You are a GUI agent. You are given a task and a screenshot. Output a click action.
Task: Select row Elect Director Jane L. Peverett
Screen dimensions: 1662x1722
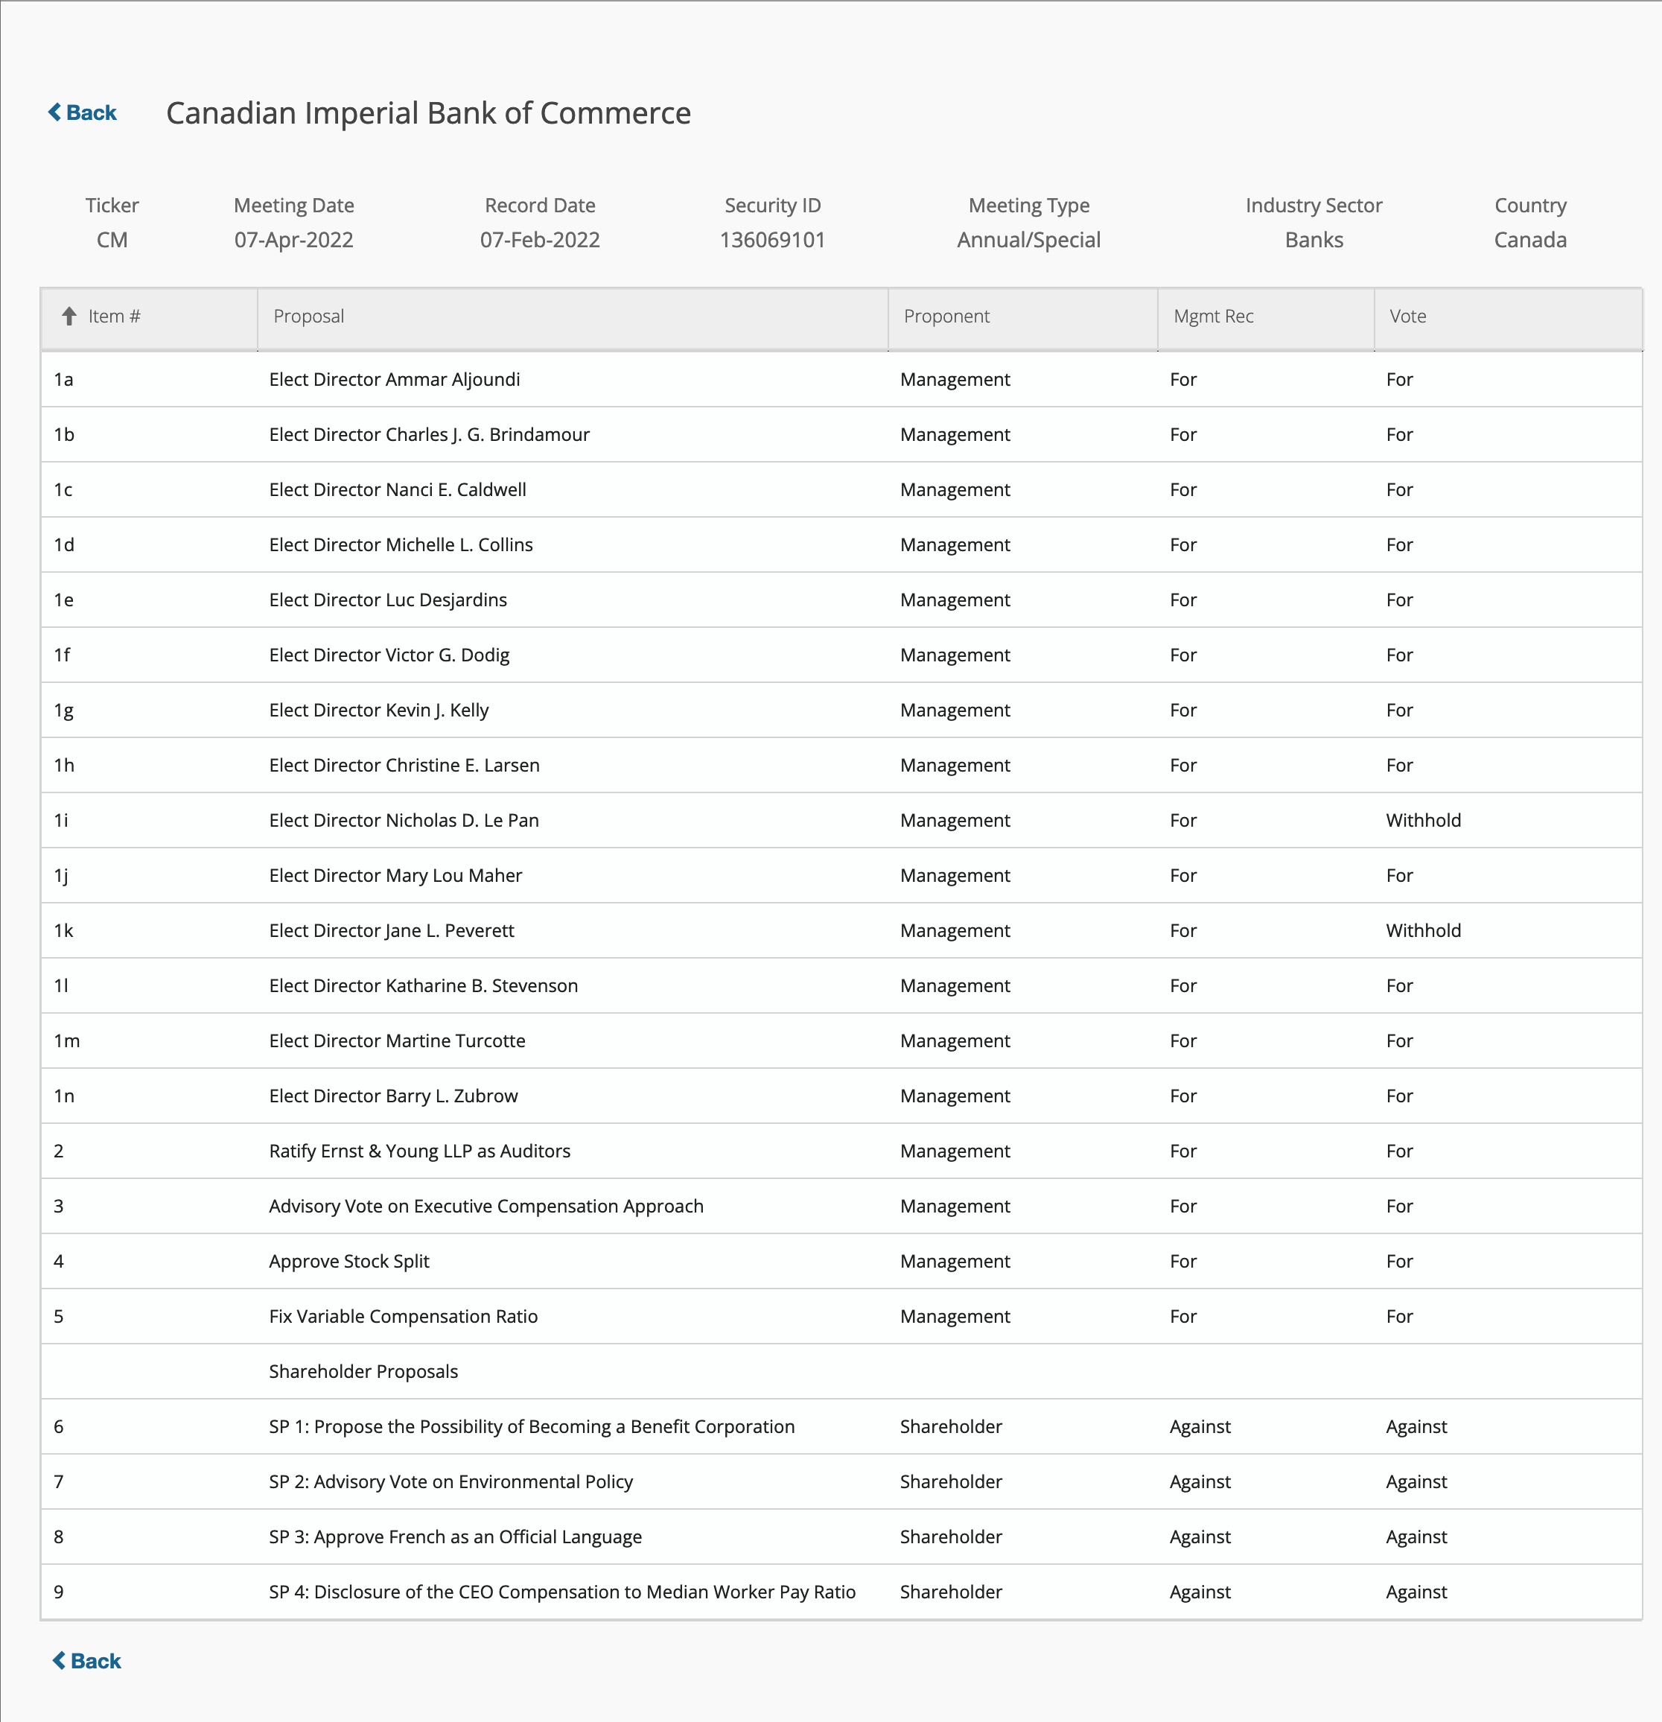(x=392, y=930)
